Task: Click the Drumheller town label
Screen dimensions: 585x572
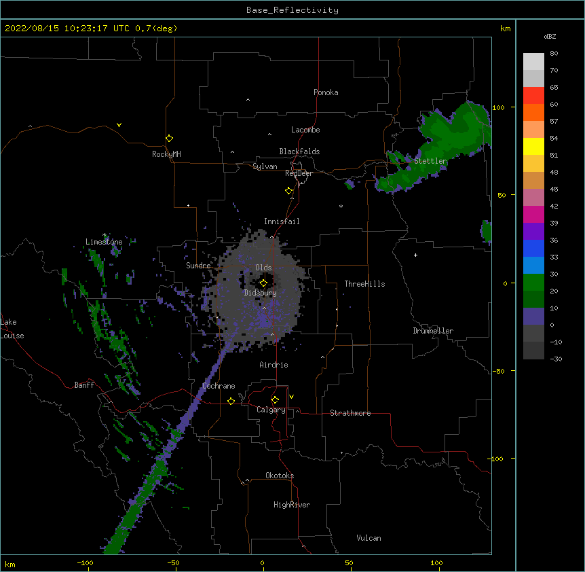Action: 433,331
